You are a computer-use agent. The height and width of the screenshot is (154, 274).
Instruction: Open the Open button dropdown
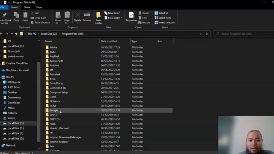(144, 13)
